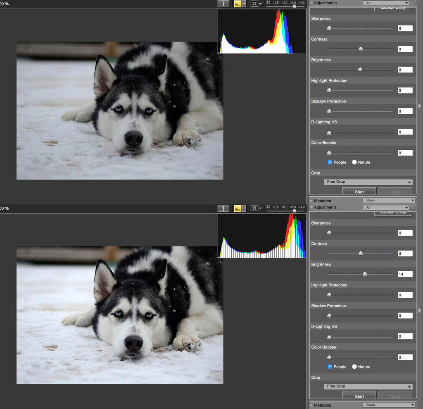Select the Nature option in bottom Color Booster
423x409 pixels.
(354, 366)
